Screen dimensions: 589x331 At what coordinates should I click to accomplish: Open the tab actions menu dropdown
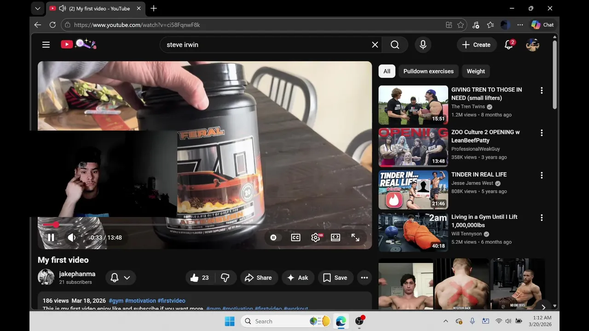[x=38, y=8]
